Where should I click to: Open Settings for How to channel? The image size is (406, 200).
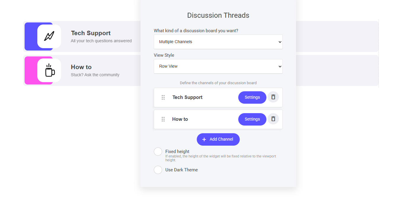(252, 119)
